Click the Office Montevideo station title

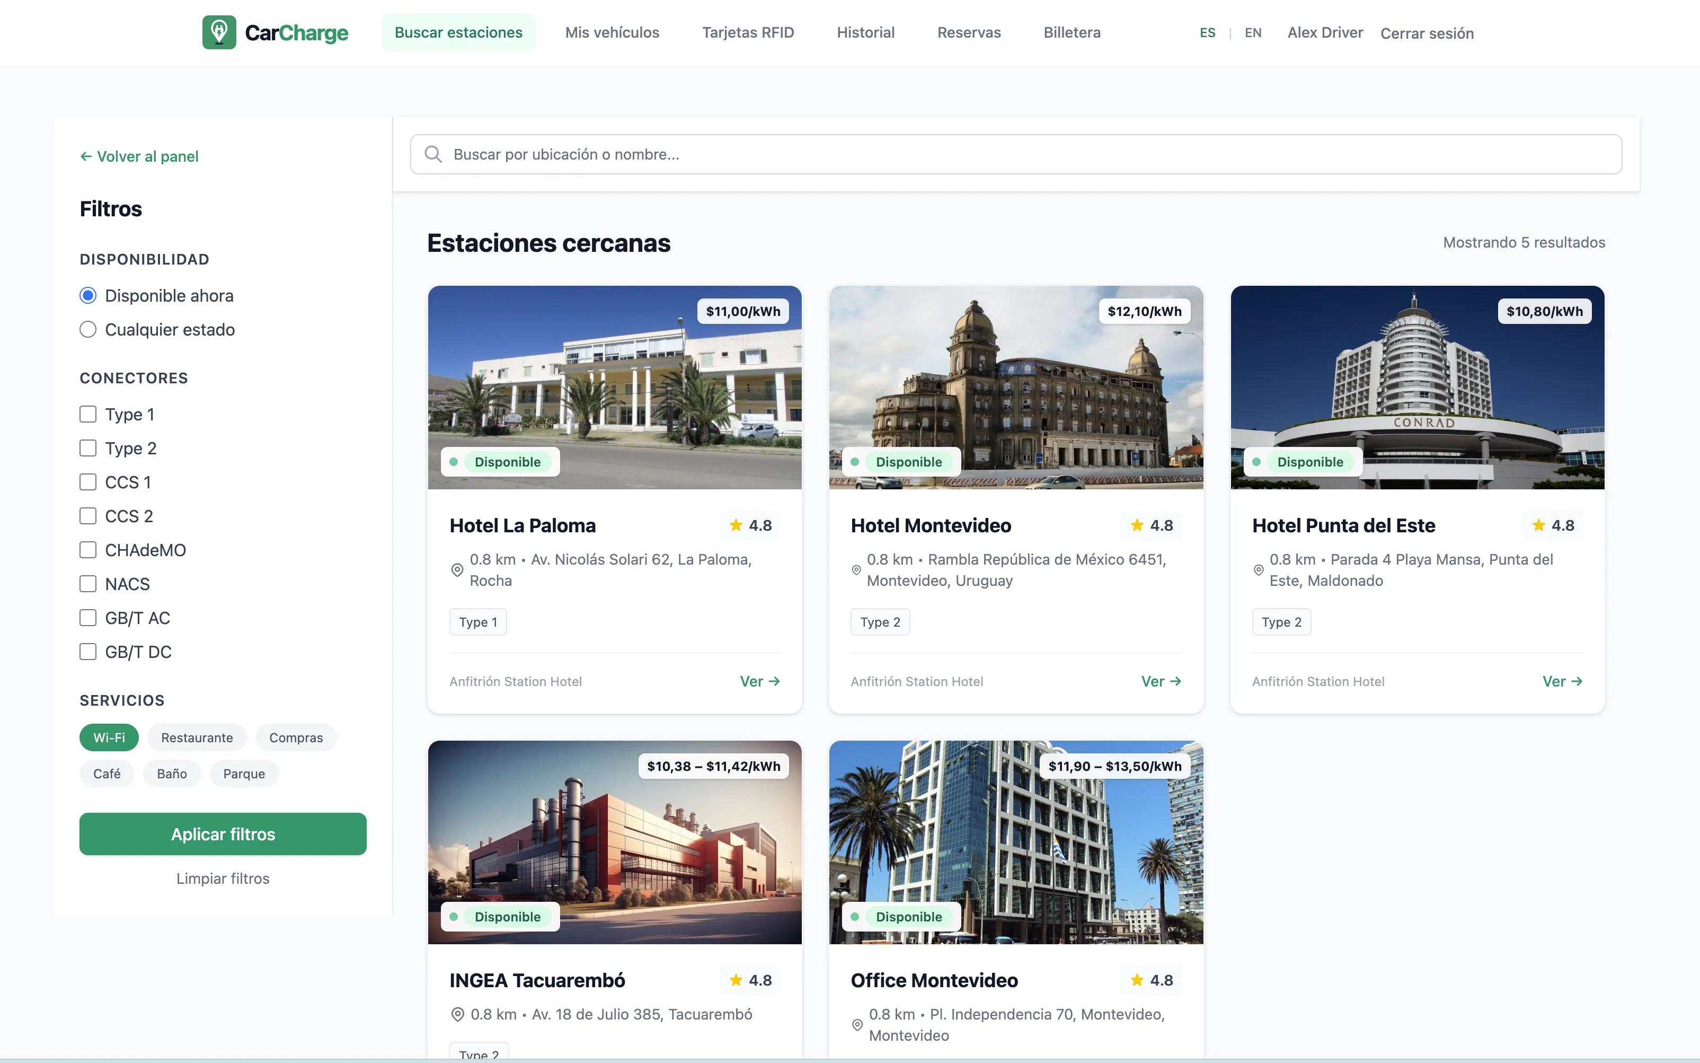934,980
